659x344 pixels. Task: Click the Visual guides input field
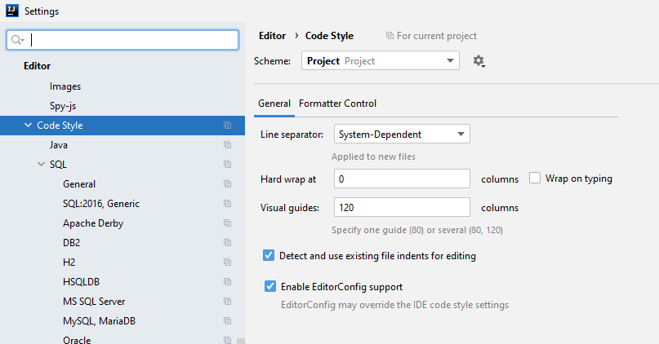[x=402, y=208]
